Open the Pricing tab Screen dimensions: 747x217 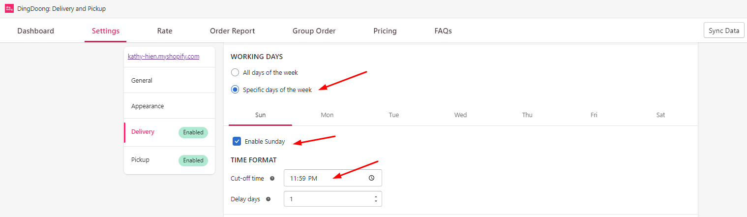(x=385, y=31)
